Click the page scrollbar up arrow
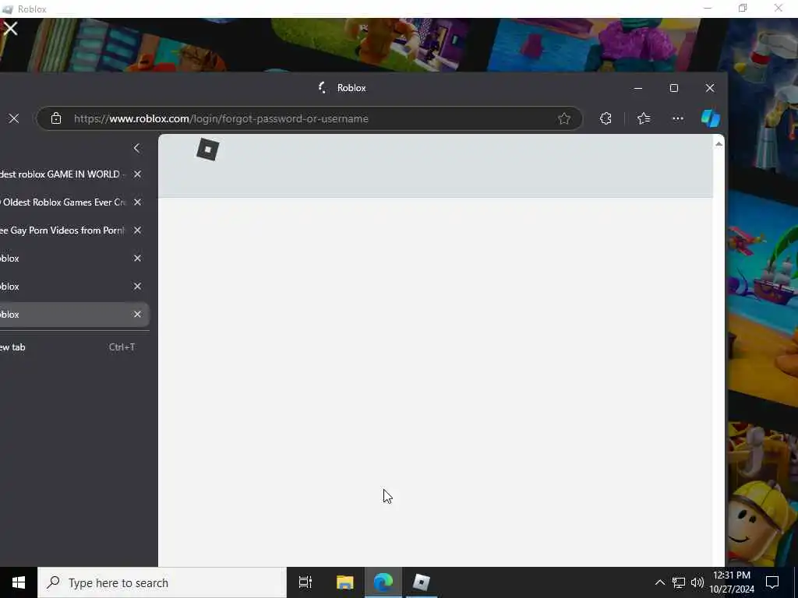This screenshot has height=598, width=798. coord(719,144)
